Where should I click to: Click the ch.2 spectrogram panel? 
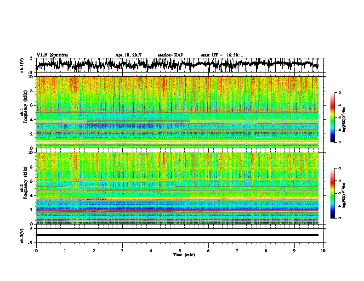coord(177,188)
